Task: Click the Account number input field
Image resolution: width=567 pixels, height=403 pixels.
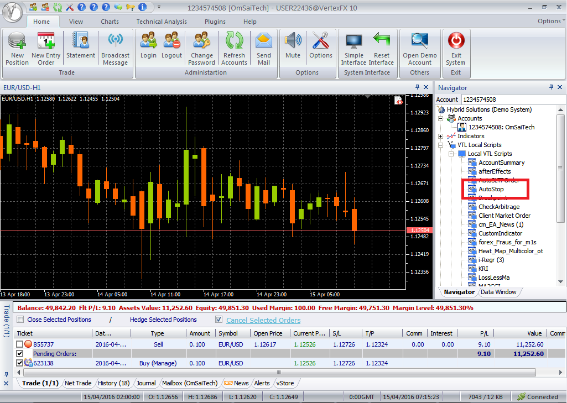Action: [x=513, y=100]
